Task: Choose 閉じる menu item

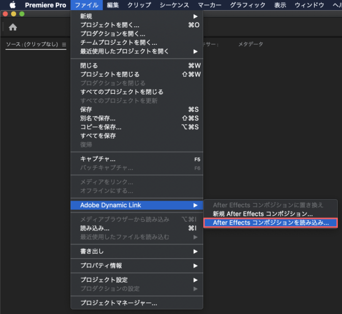Action: tap(137, 66)
